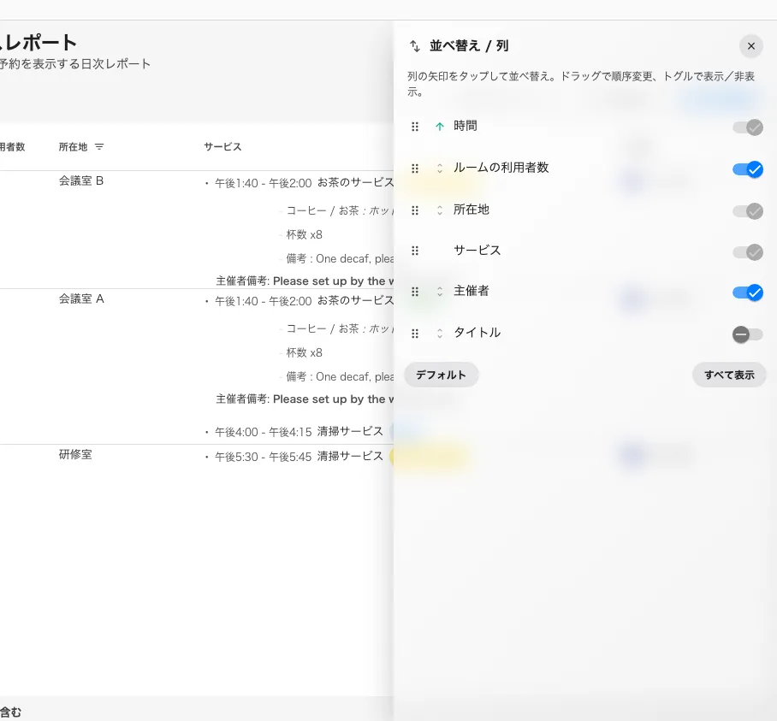Click the sort arrows for ルームの利用者数
The width and height of the screenshot is (777, 721).
pos(440,168)
